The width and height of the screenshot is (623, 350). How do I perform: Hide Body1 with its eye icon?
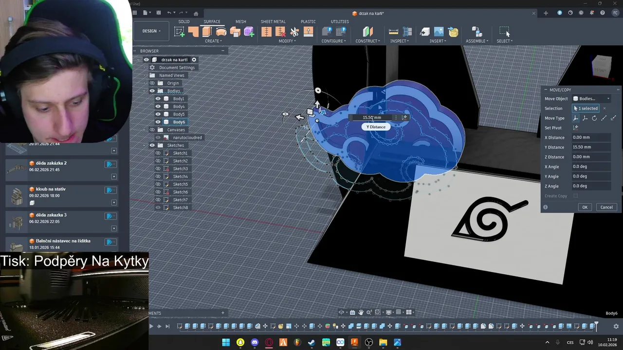tap(158, 99)
